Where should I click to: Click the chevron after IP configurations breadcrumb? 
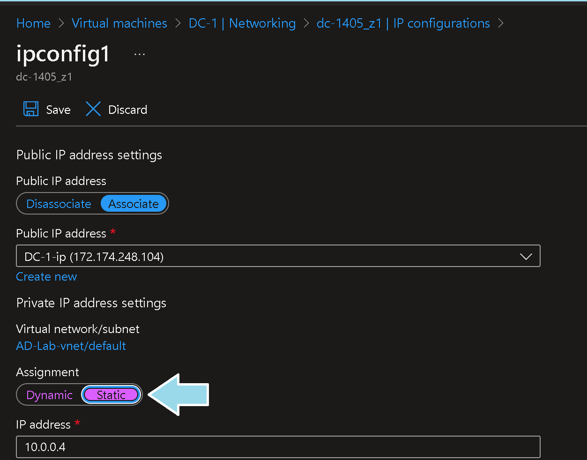point(501,23)
